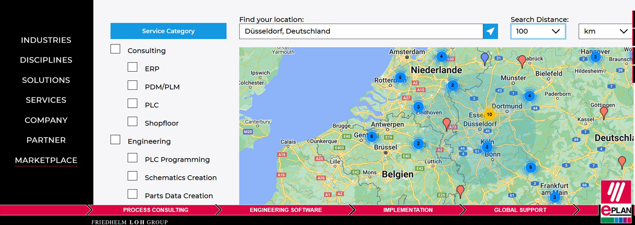Viewport: 635px width, 225px height.
Task: Open the SERVICES menu
Action: click(x=46, y=100)
